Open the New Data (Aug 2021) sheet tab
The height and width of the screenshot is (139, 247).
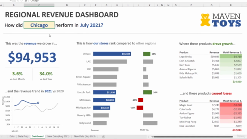(58, 136)
